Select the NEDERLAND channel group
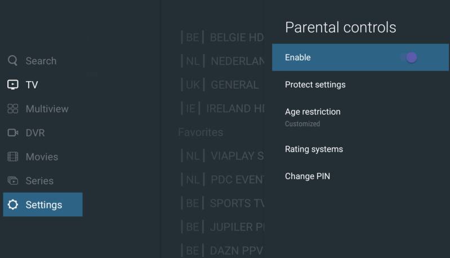This screenshot has height=258, width=450. pyautogui.click(x=223, y=61)
